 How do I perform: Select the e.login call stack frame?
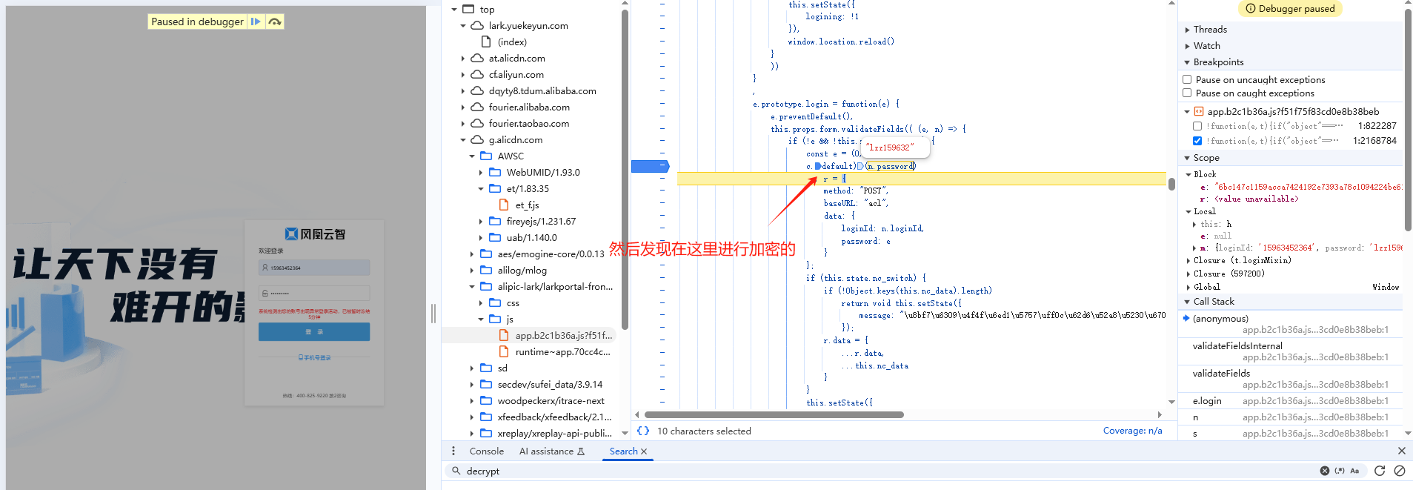click(1290, 400)
